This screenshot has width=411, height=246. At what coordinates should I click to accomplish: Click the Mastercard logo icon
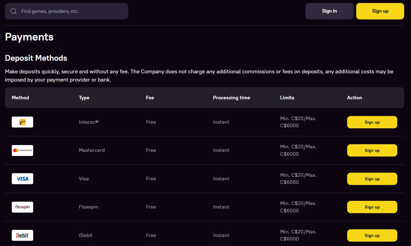pos(22,151)
